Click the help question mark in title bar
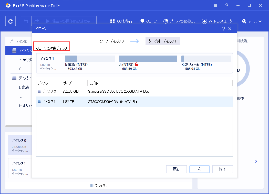This screenshot has width=269, height=194. pyautogui.click(x=227, y=5)
